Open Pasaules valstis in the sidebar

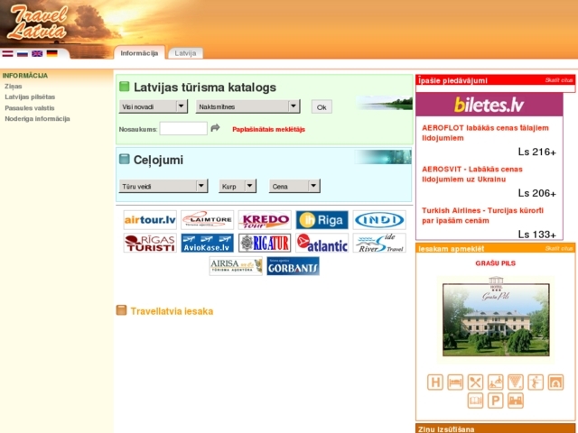30,108
